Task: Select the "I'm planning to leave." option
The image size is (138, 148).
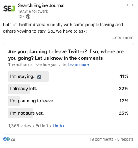Action: click(68, 101)
